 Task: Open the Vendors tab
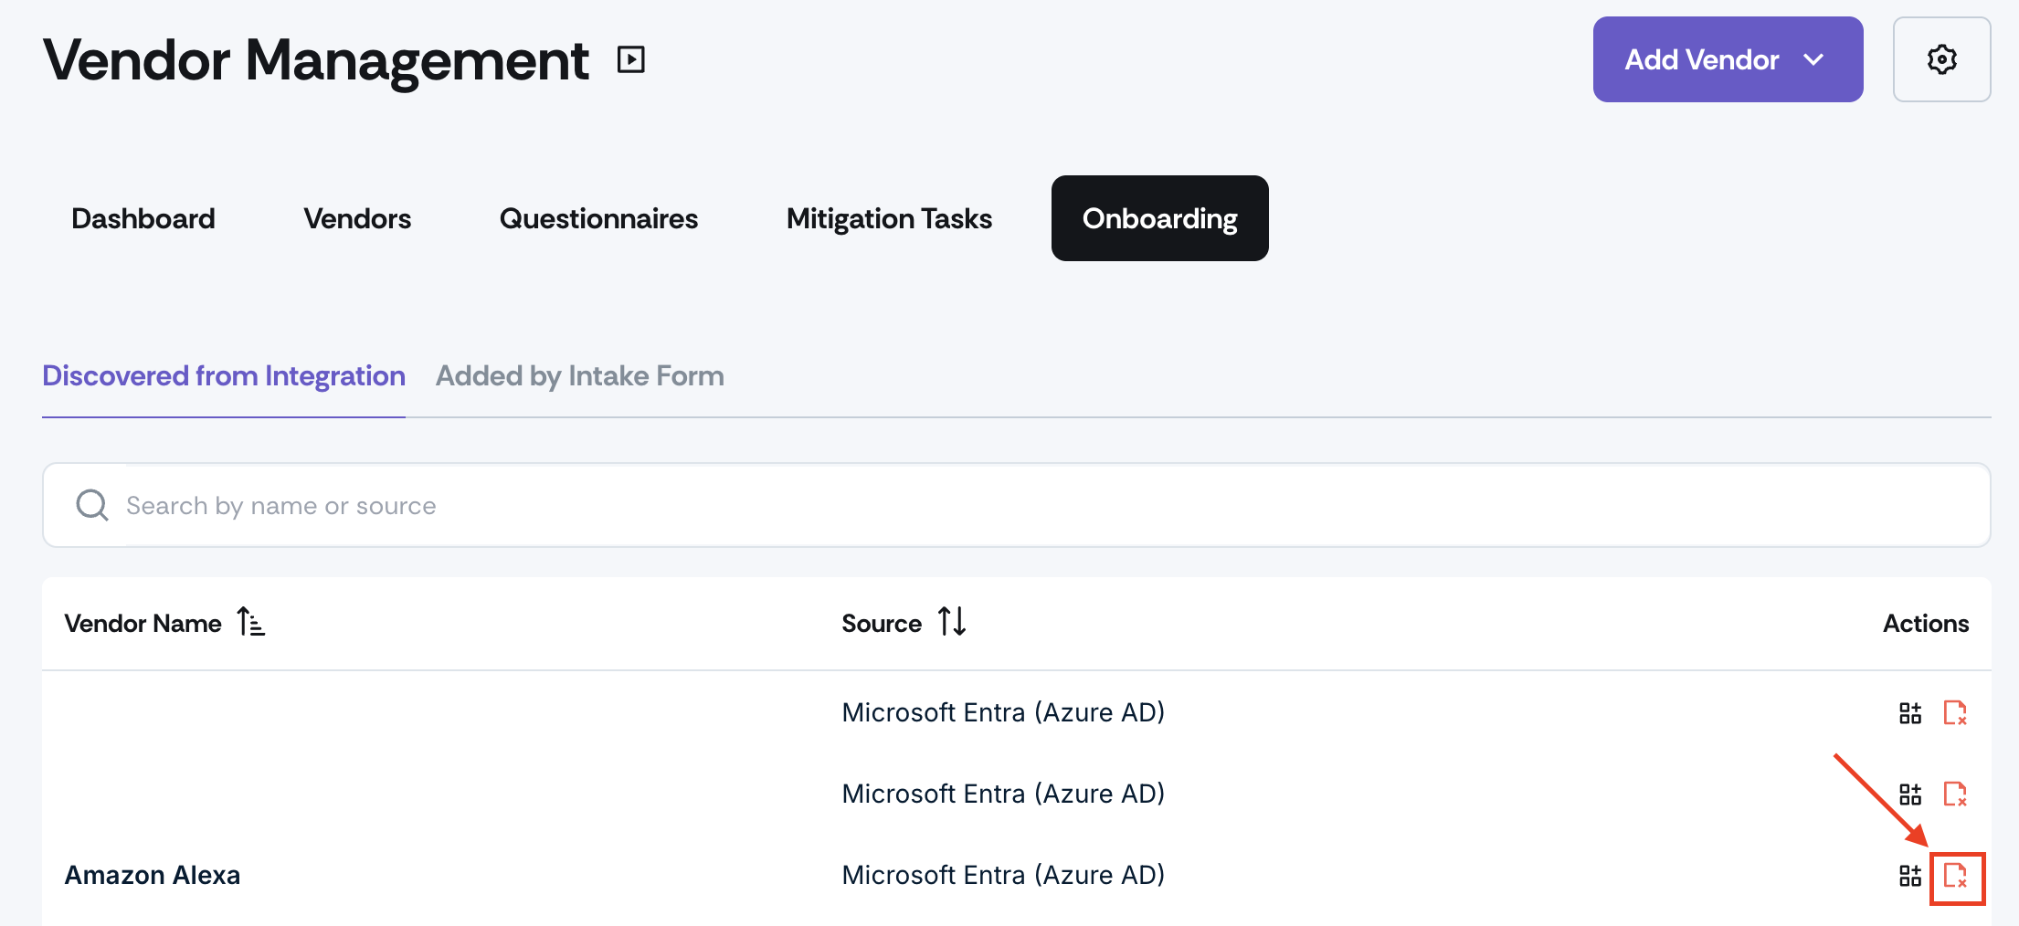pos(357,218)
